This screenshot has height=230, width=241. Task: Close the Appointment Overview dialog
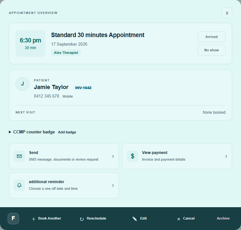tap(227, 13)
